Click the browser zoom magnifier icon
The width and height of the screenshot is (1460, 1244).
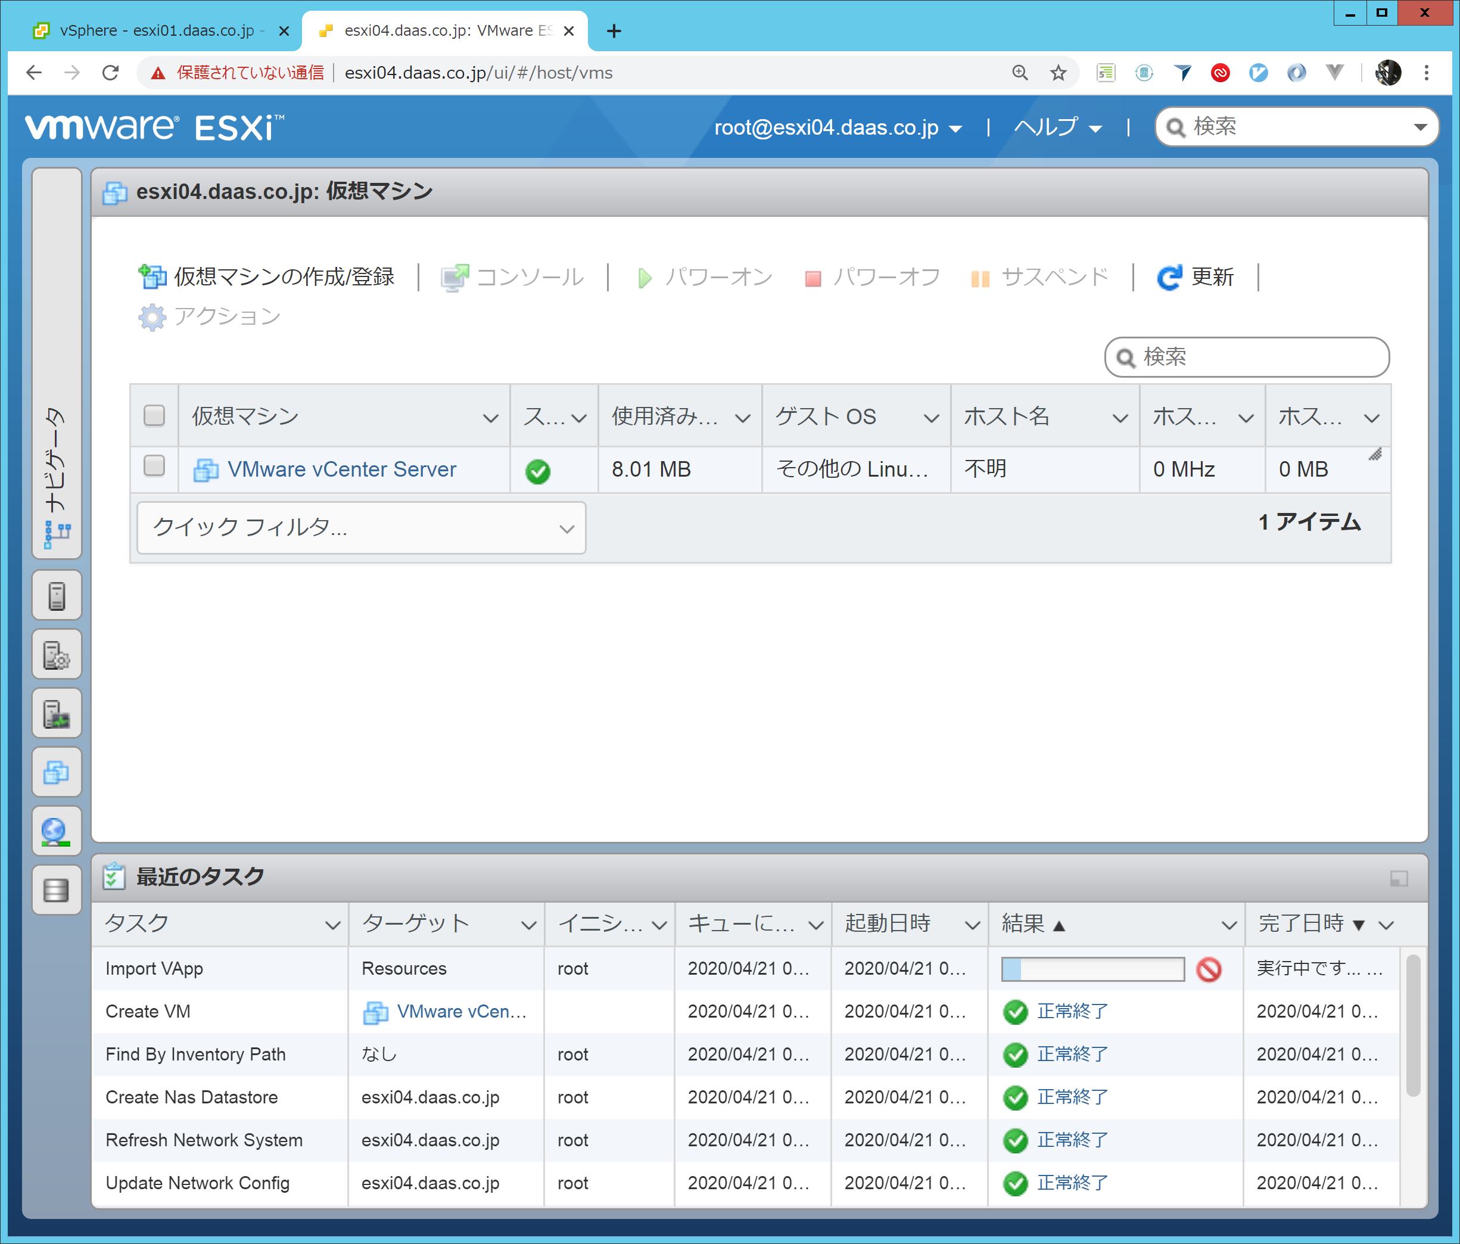pyautogui.click(x=1020, y=73)
